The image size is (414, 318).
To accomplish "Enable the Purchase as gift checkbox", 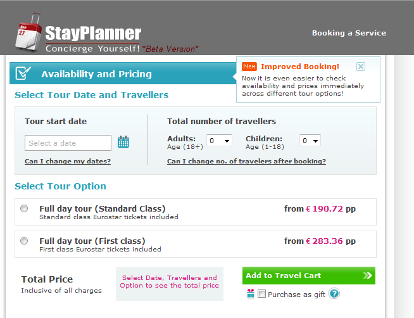I will 261,294.
